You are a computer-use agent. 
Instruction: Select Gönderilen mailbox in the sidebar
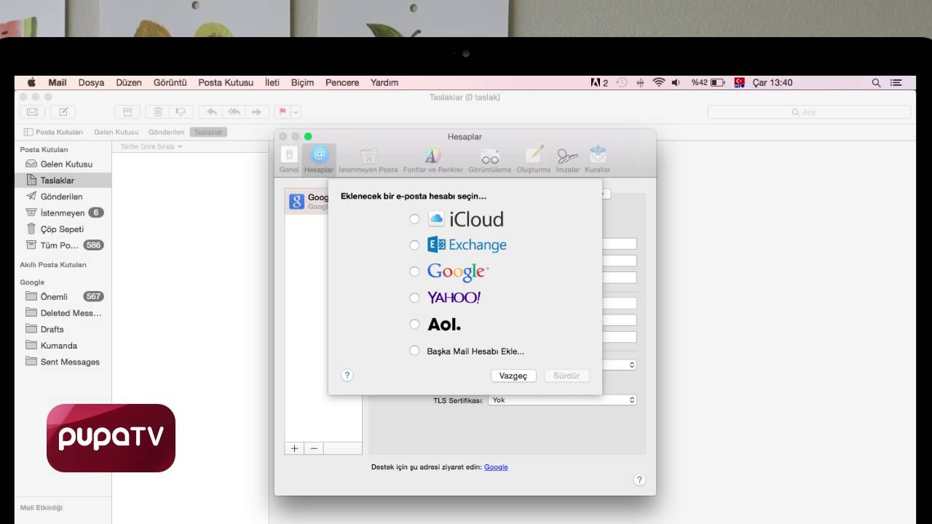point(63,196)
